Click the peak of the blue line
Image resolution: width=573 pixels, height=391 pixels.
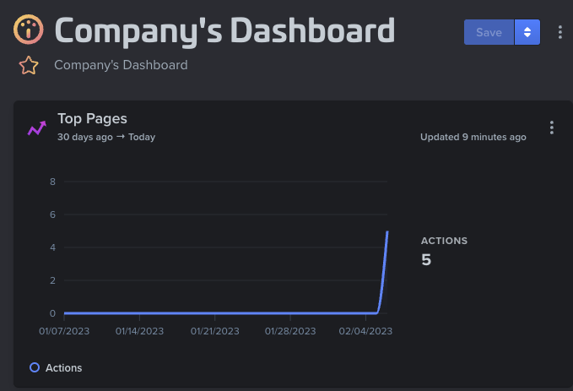tap(387, 231)
